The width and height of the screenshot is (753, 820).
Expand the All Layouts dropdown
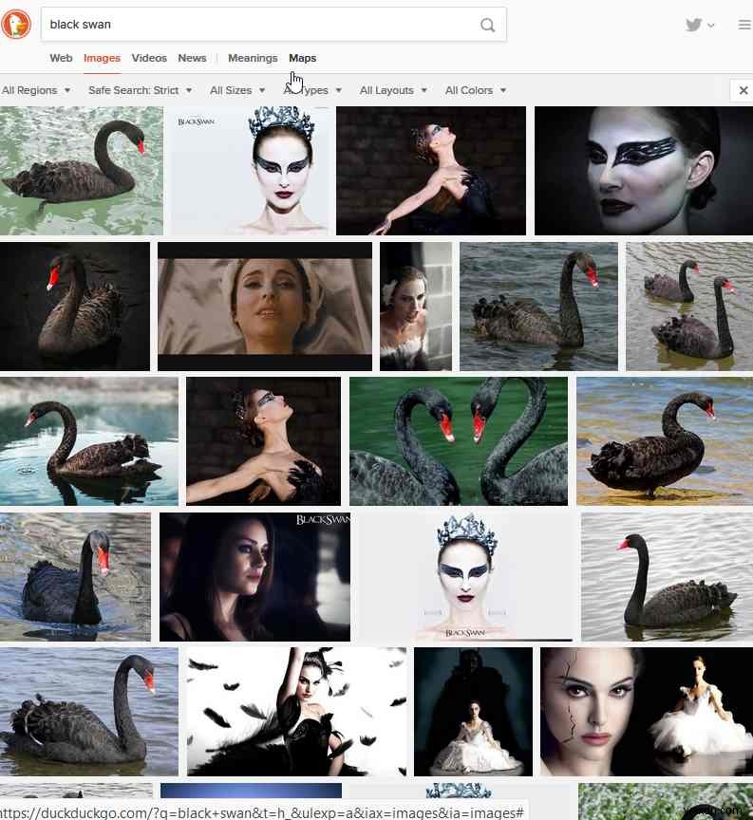(x=393, y=90)
